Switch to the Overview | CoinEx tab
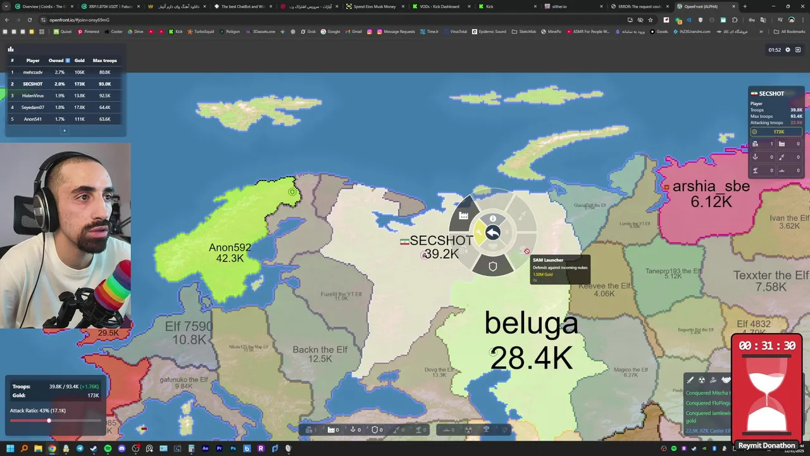The height and width of the screenshot is (456, 810). point(43,6)
